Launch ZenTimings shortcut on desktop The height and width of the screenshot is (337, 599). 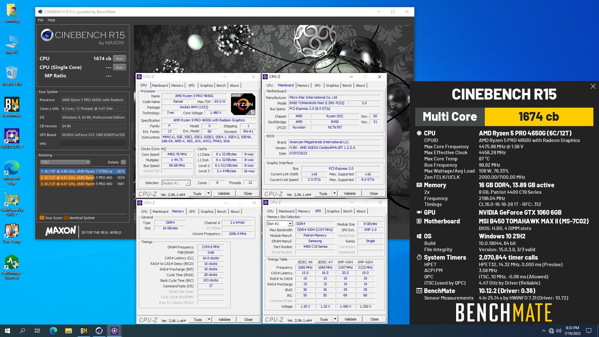click(x=12, y=267)
